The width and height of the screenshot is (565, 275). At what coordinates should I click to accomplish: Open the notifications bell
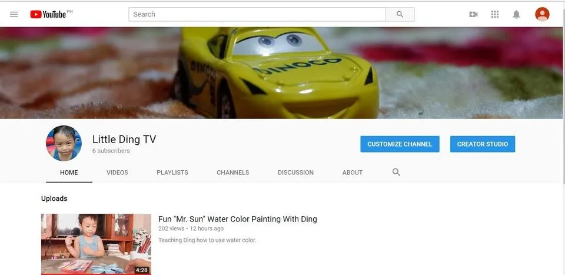pyautogui.click(x=516, y=14)
